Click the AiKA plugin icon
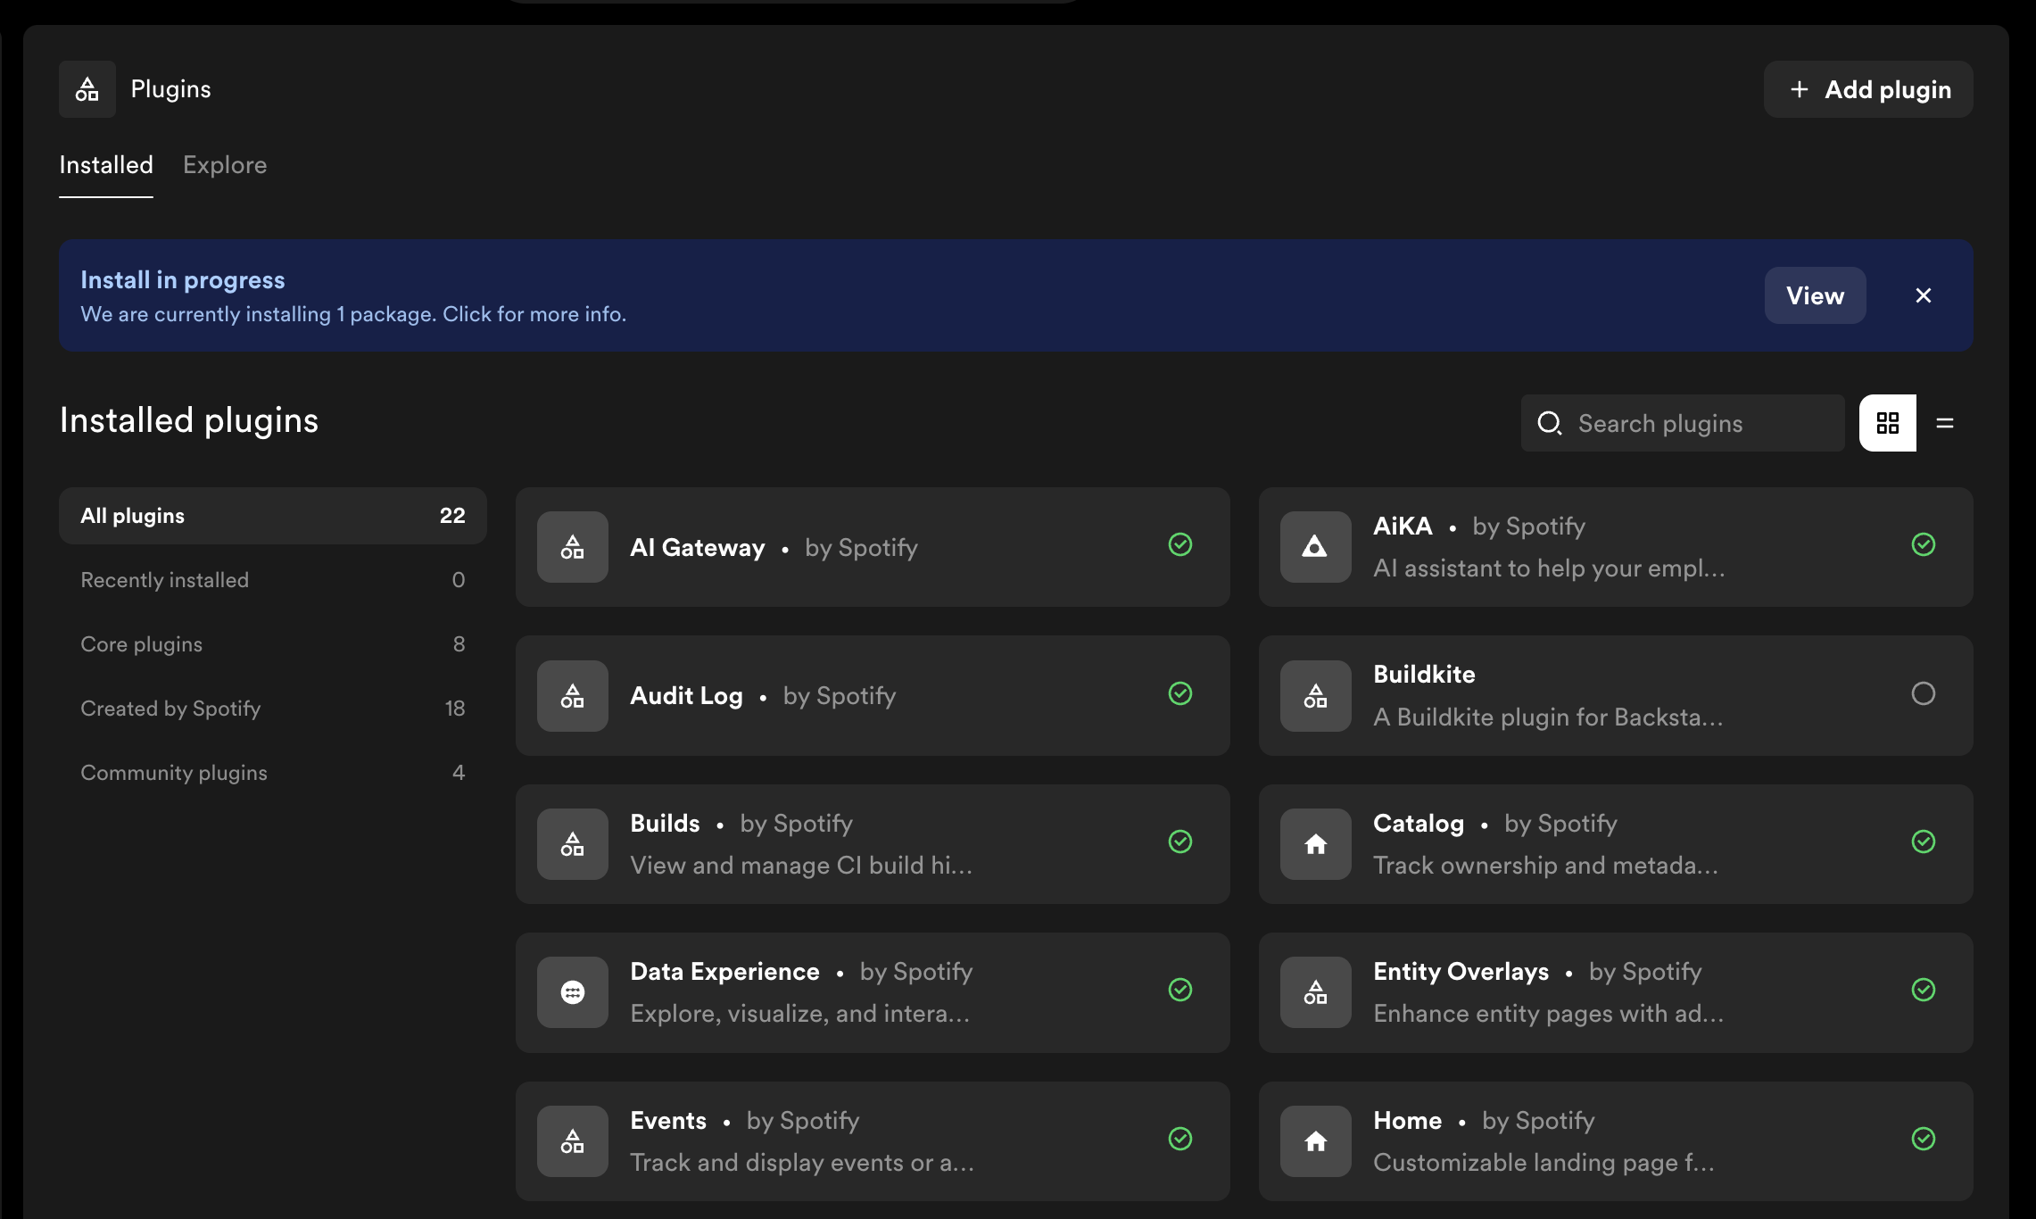Image resolution: width=2036 pixels, height=1219 pixels. (x=1316, y=547)
